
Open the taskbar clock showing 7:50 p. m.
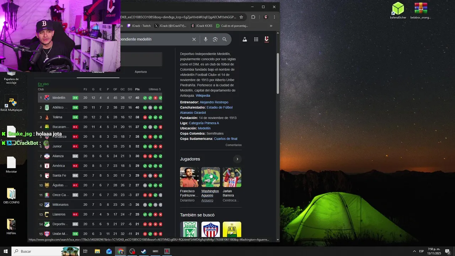[434, 251]
